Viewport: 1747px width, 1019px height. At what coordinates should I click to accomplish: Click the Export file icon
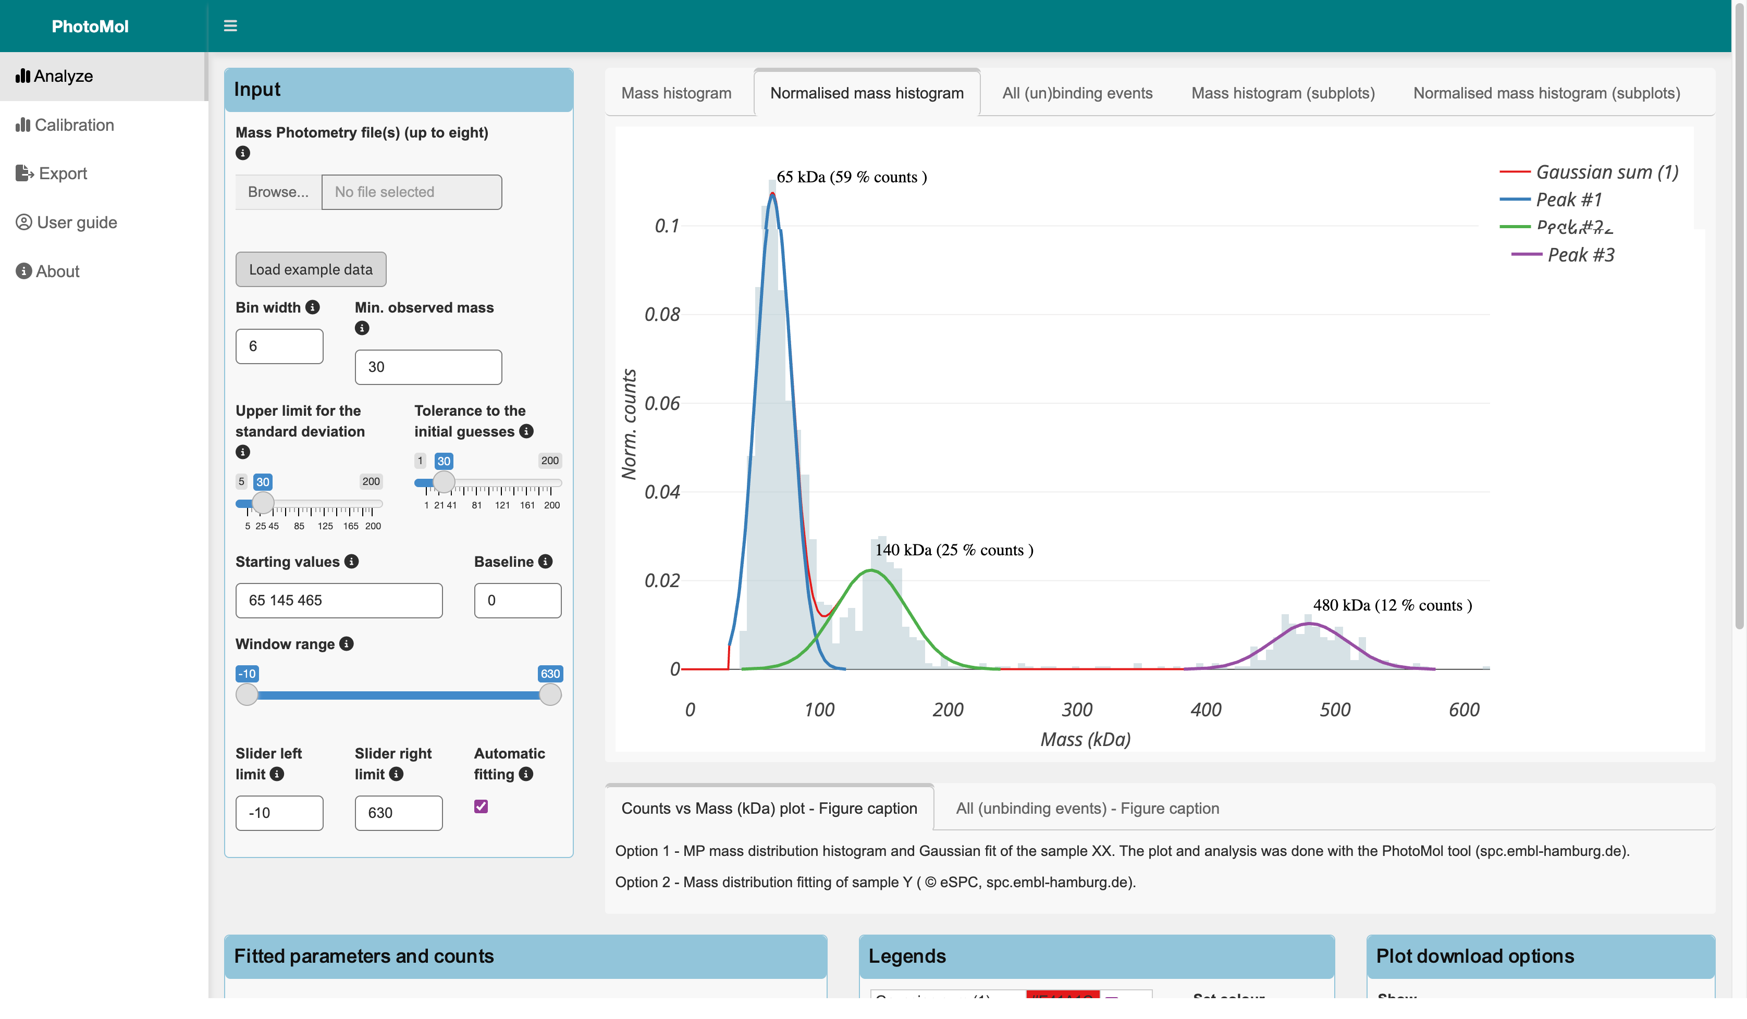[25, 173]
